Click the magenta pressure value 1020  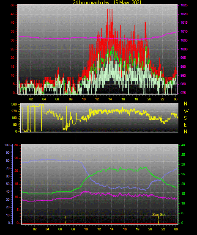[x=184, y=14]
